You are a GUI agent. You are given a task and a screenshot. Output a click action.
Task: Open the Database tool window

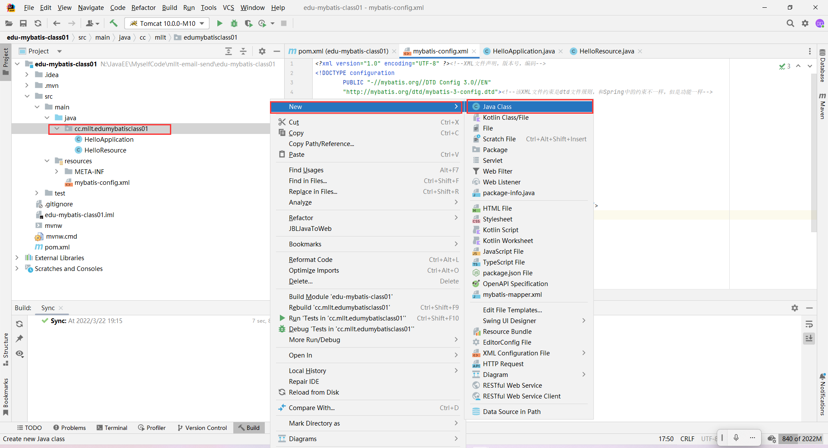822,65
